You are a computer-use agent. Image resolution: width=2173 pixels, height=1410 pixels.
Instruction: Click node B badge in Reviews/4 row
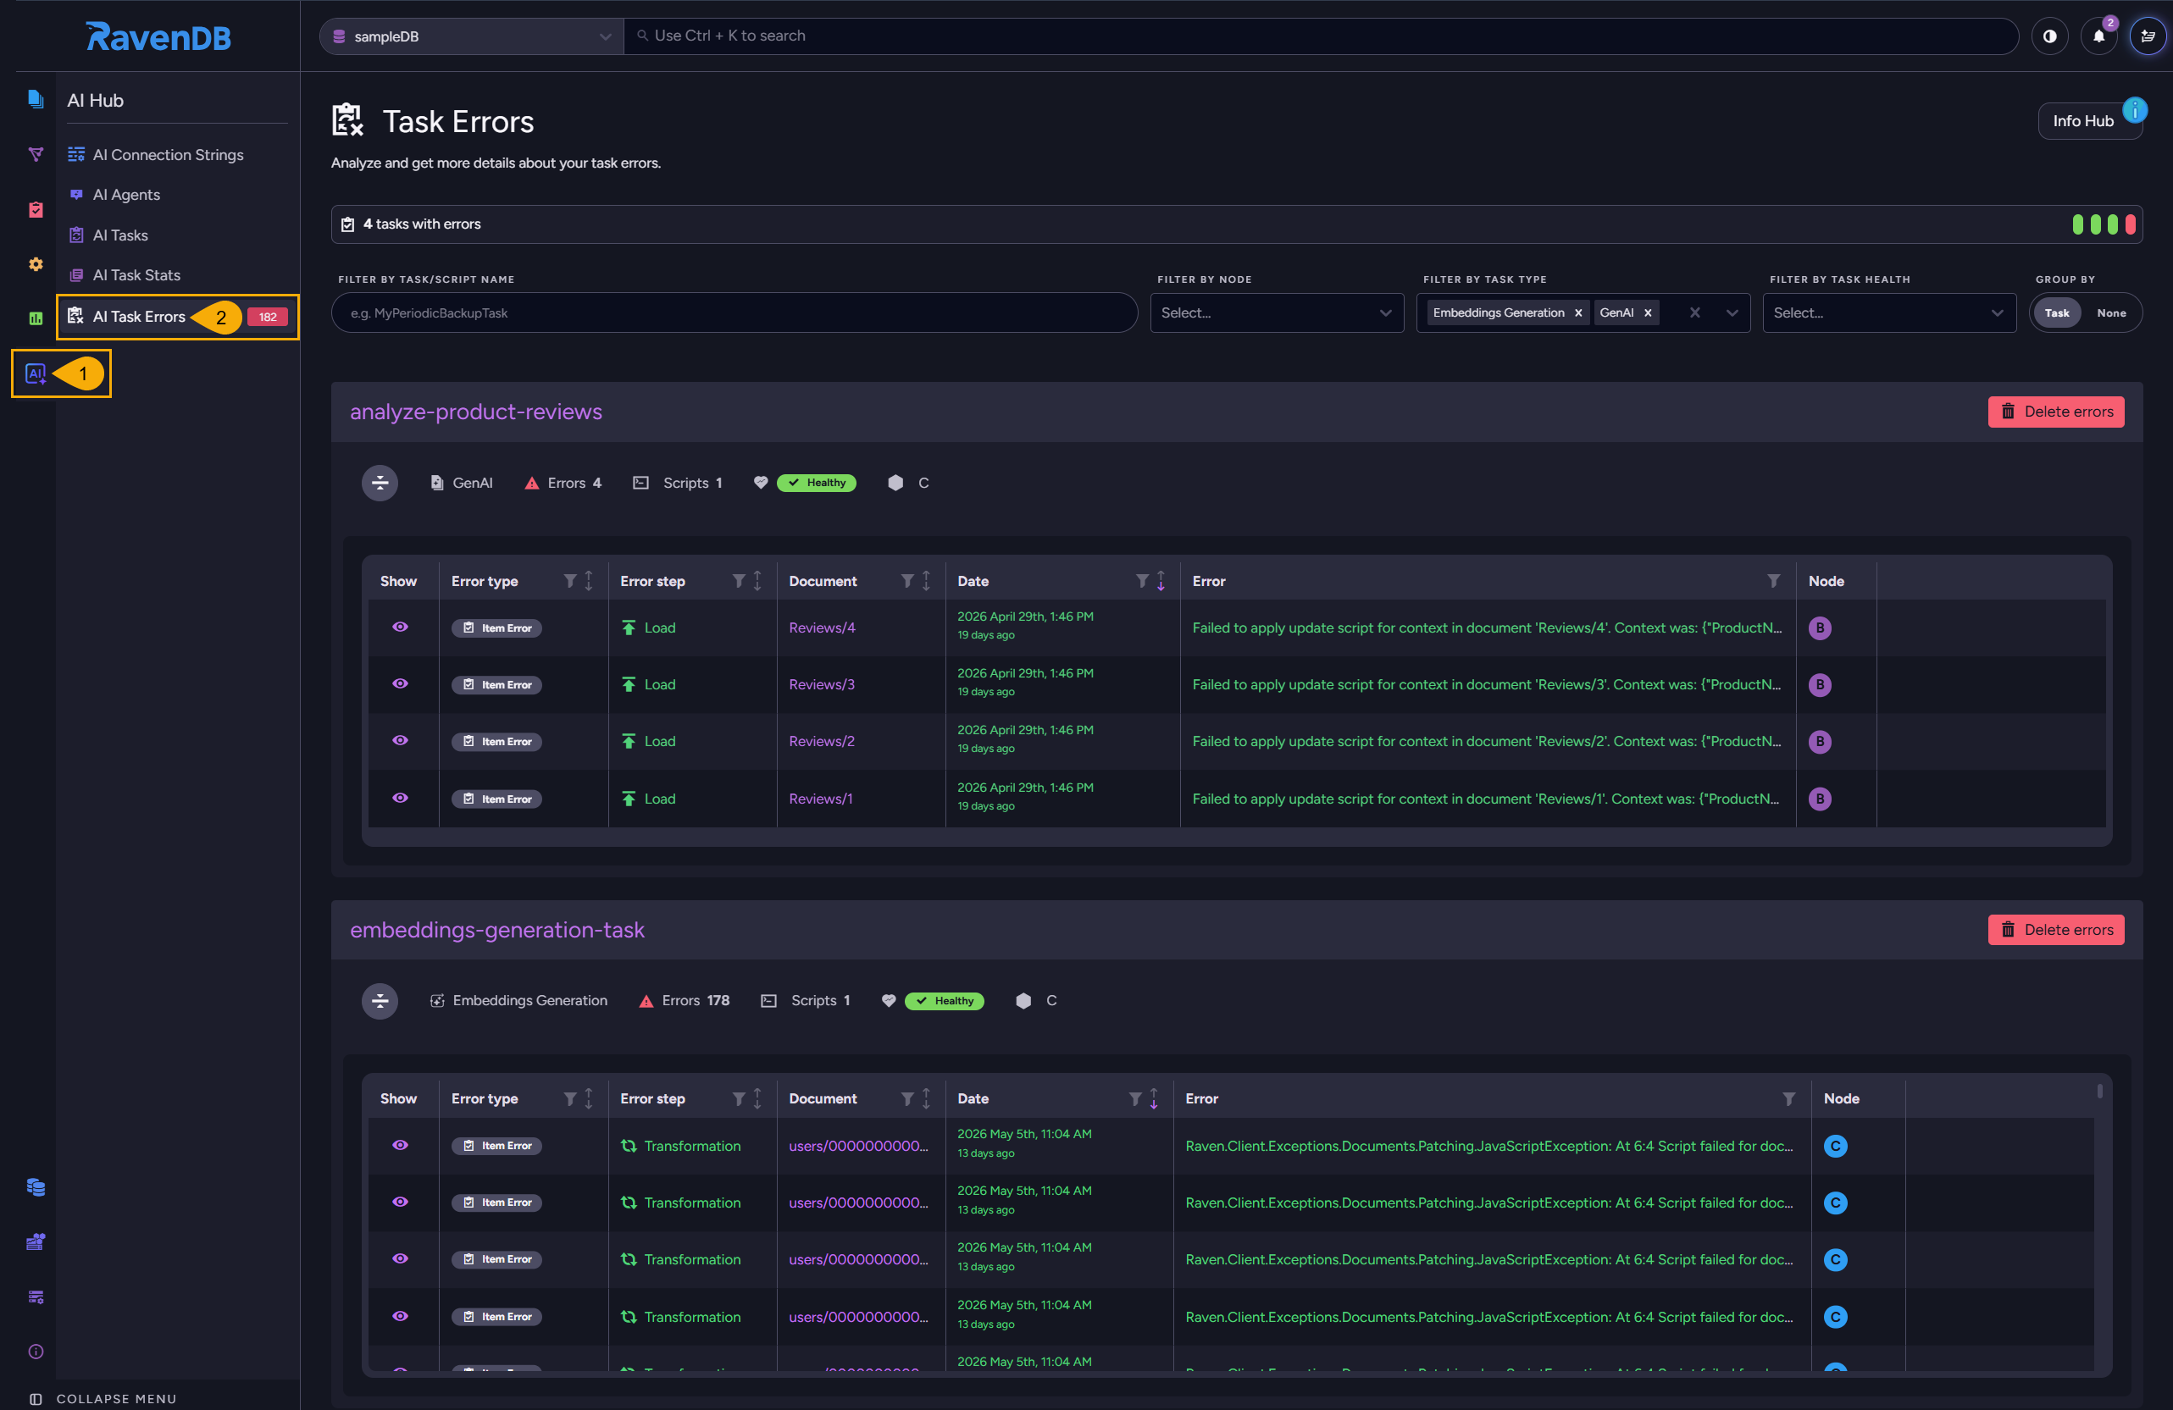[x=1819, y=628]
